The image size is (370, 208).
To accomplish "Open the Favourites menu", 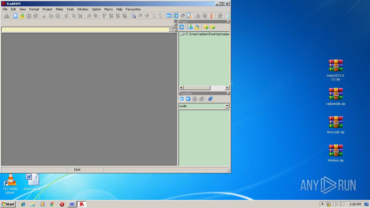I will (133, 9).
